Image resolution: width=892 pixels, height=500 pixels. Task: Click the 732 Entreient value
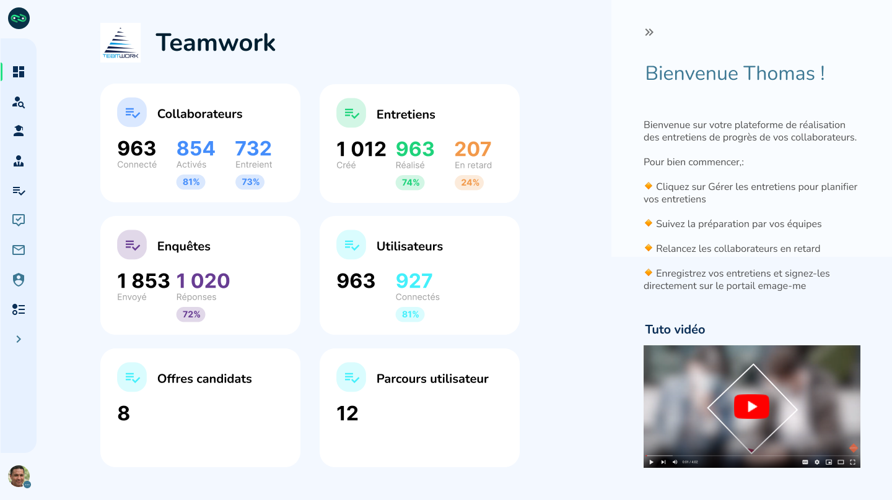253,149
